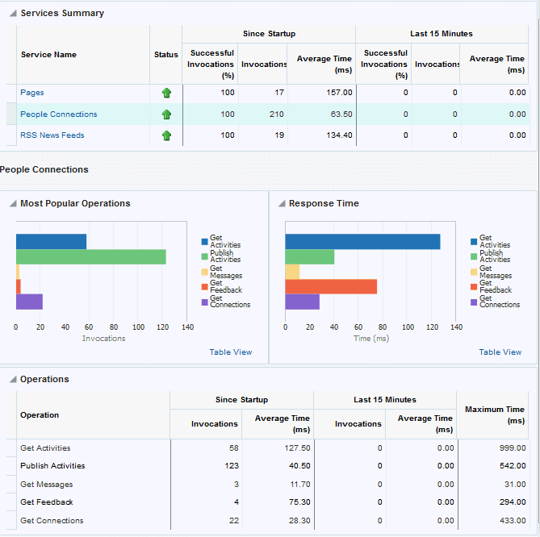
Task: Click orange Get Feedback bar in Response Time chart
Action: coord(331,286)
